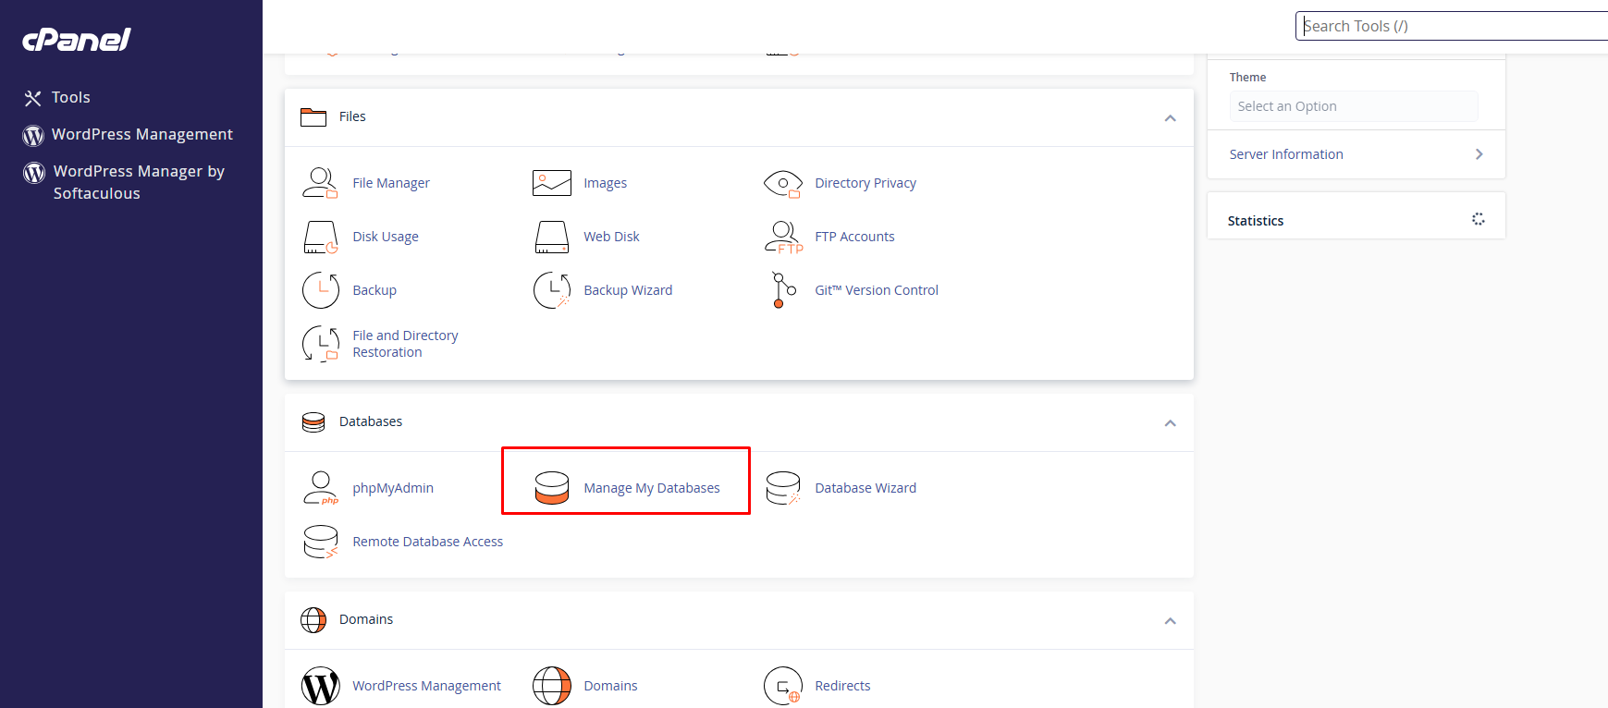Image resolution: width=1608 pixels, height=708 pixels.
Task: Open the phpMyAdmin link
Action: [x=393, y=488]
